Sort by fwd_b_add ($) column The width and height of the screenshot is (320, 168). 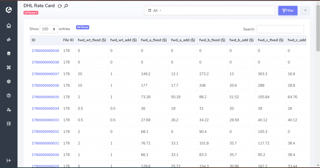242,40
